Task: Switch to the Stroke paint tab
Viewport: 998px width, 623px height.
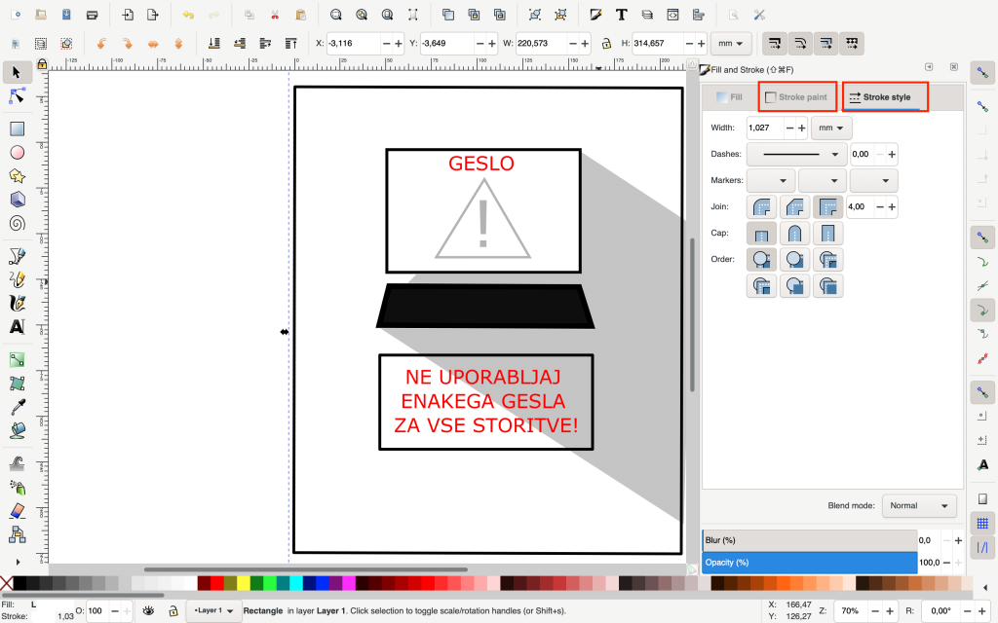Action: [797, 97]
